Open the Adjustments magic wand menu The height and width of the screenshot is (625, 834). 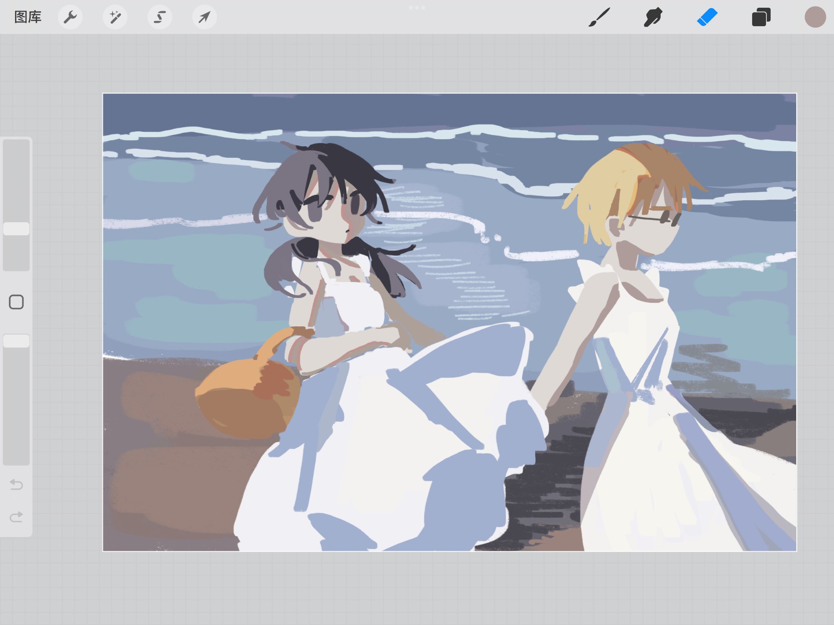point(115,17)
